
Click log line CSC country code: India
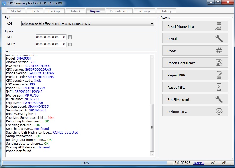24,81
